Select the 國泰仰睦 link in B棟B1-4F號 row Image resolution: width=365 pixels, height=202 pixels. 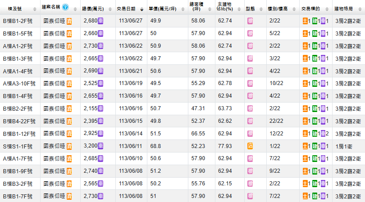54,96
